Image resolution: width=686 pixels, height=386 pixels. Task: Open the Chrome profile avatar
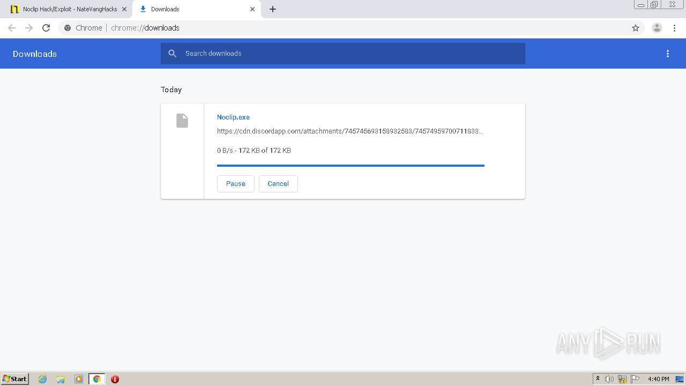click(657, 28)
